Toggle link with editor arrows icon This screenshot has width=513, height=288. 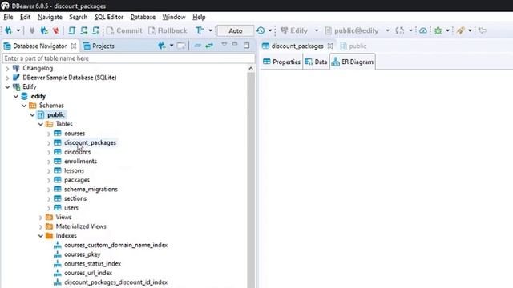209,46
